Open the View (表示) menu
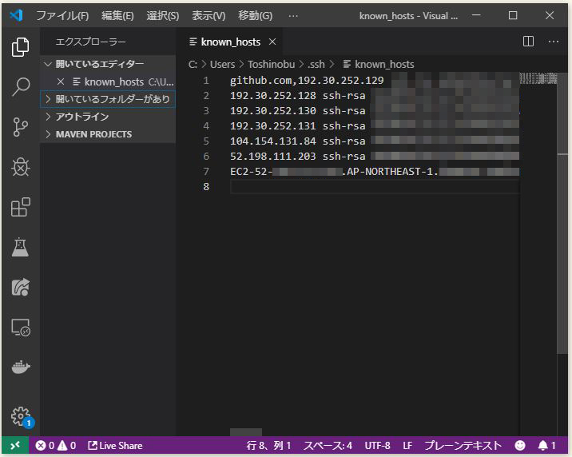The width and height of the screenshot is (572, 457). (209, 16)
